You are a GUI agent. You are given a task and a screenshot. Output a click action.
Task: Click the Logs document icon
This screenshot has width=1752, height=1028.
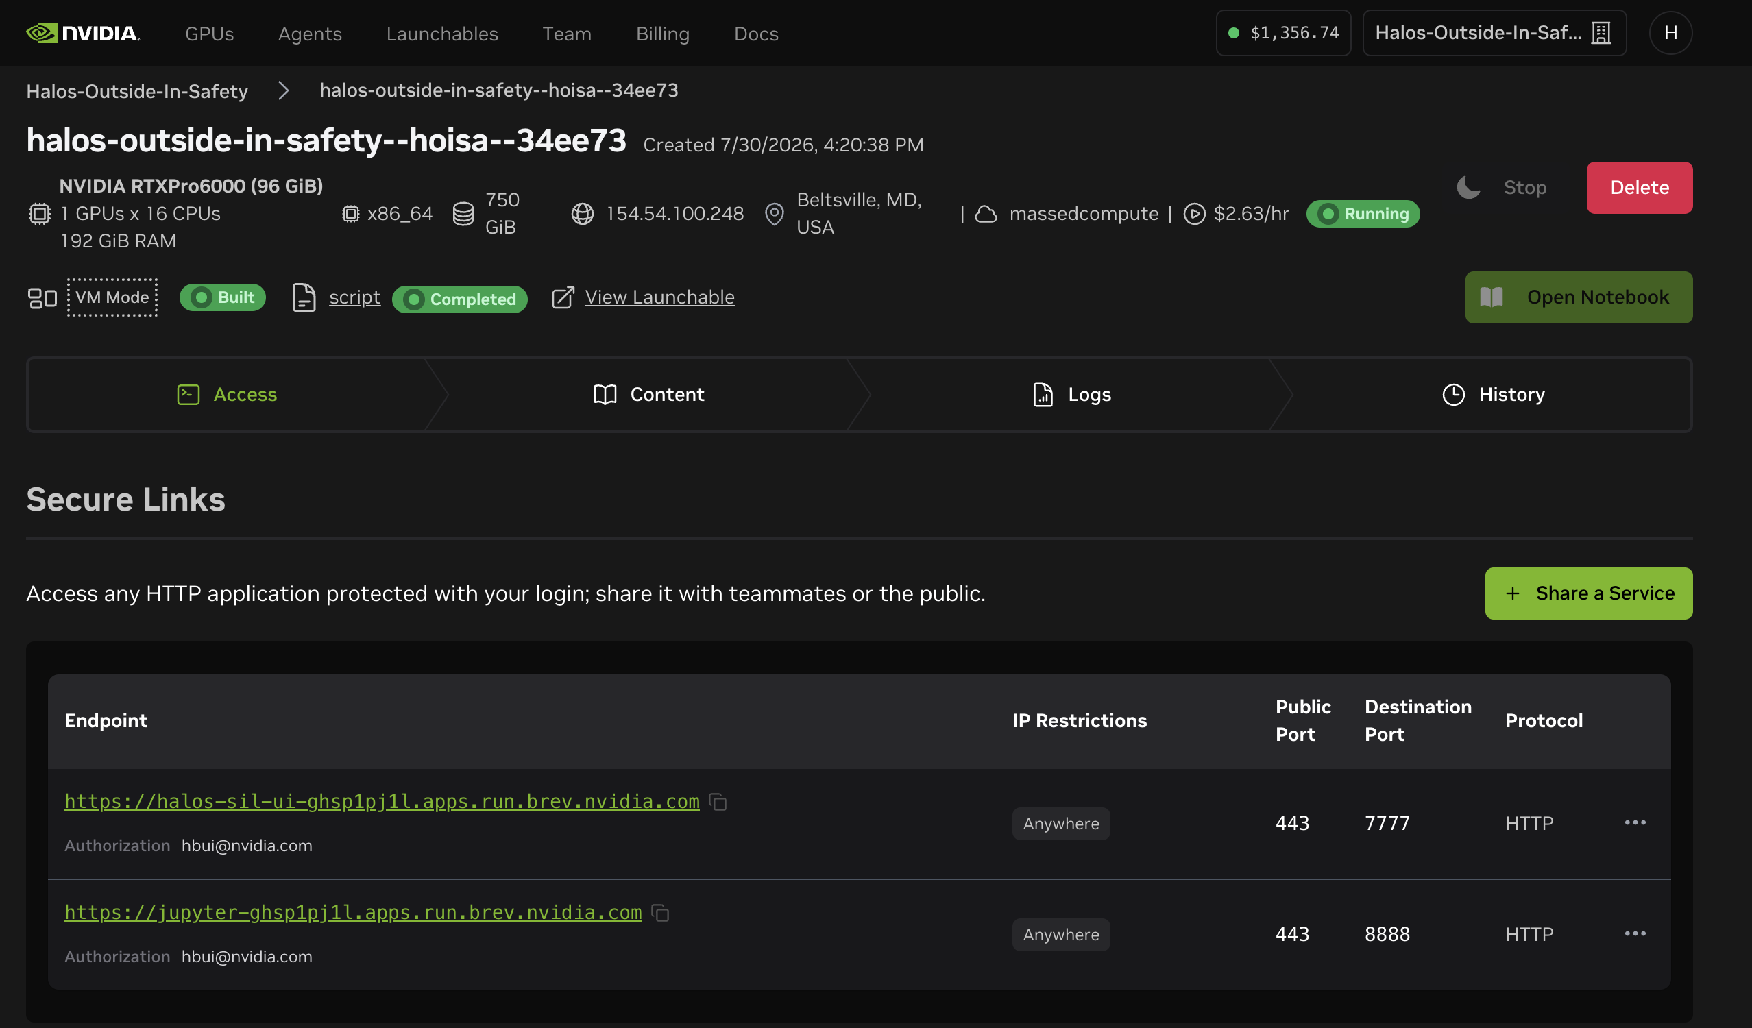(1043, 395)
